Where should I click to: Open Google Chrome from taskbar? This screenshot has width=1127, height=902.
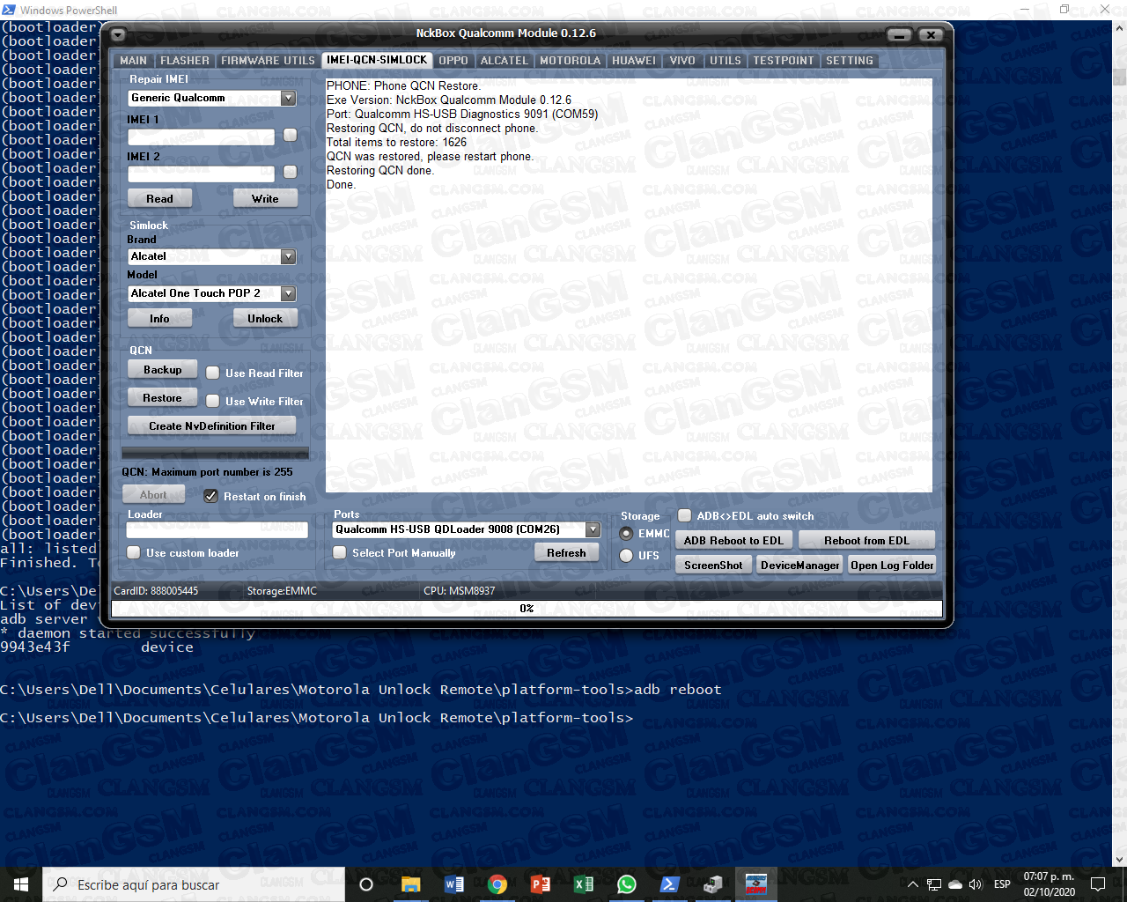pos(497,884)
